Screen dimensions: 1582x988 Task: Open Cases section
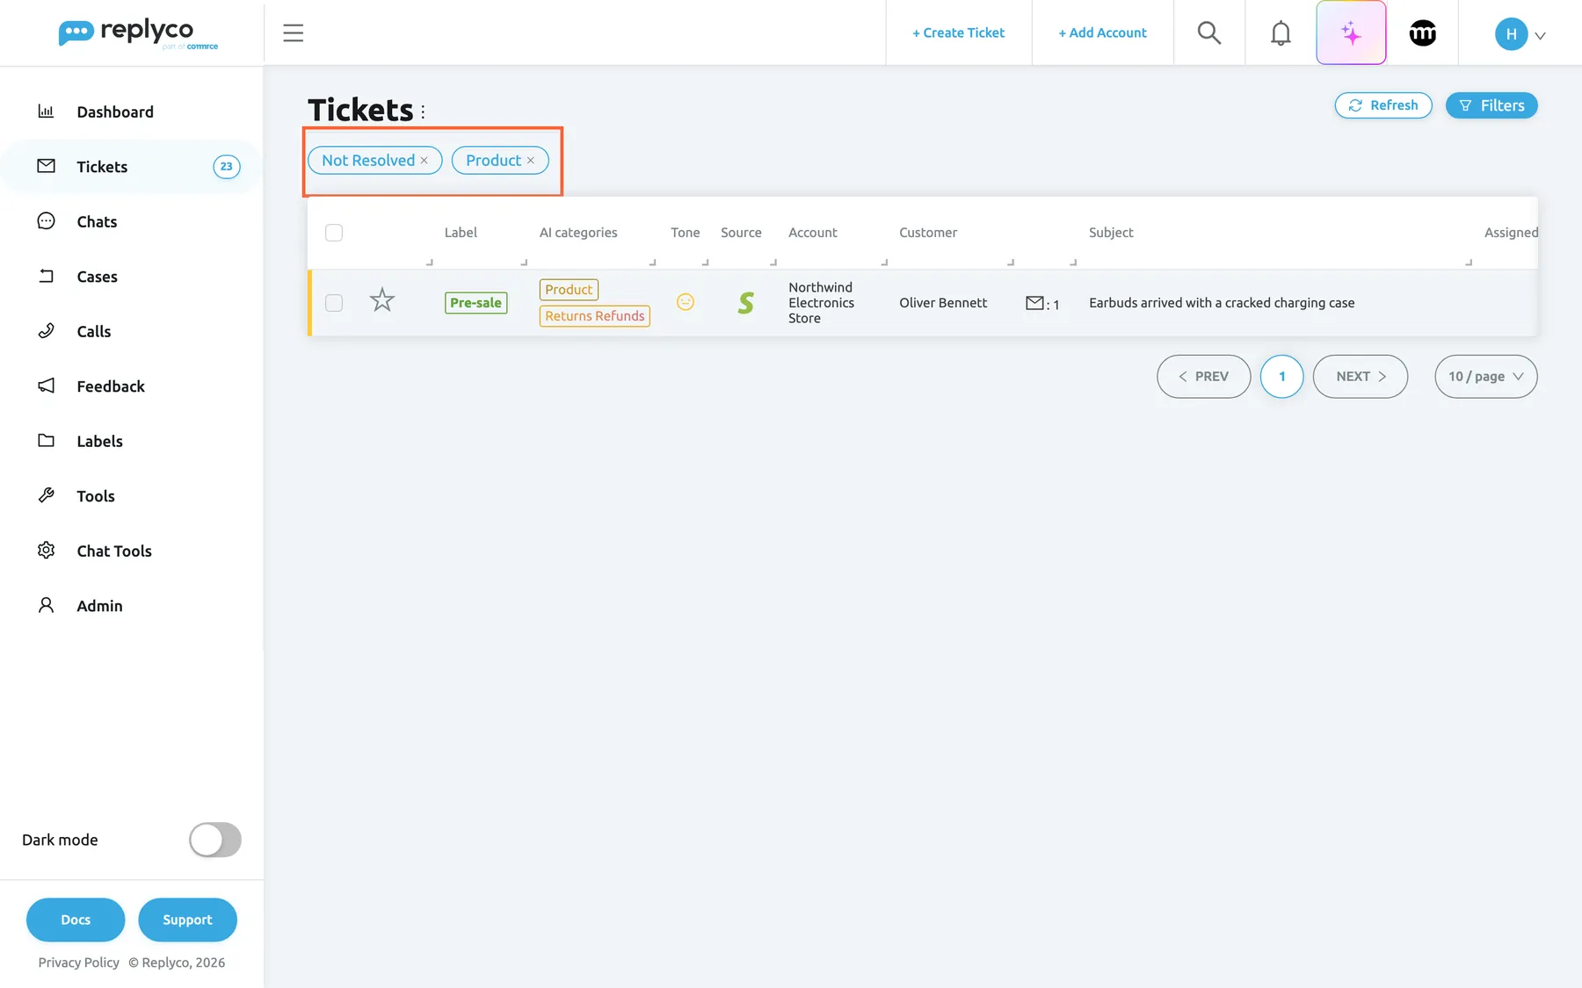point(97,277)
